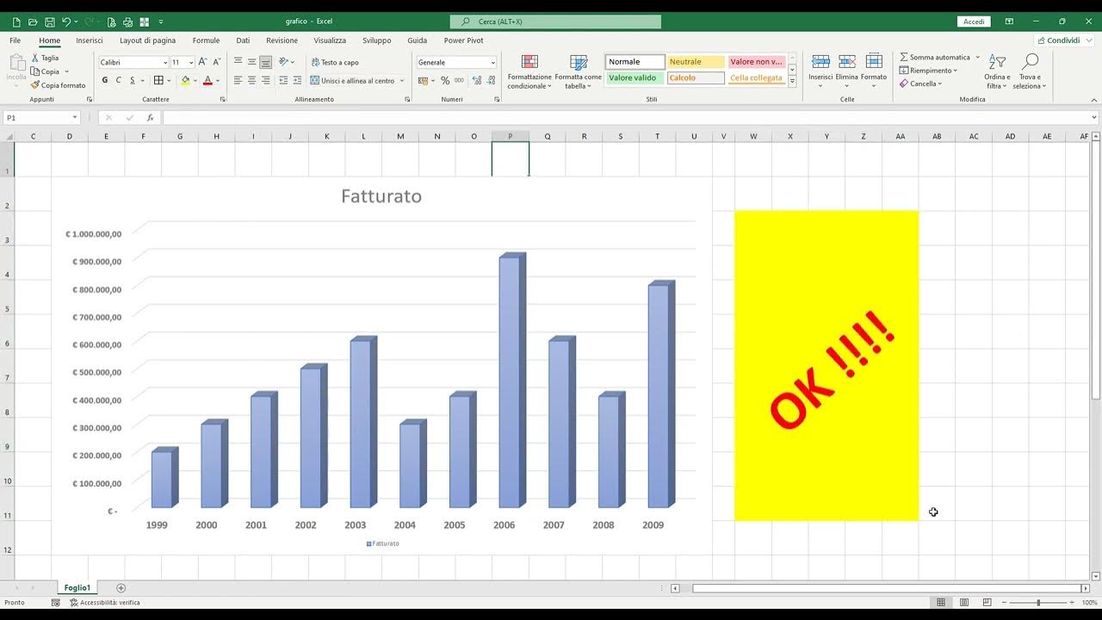Adjust the zoom slider in status bar
Screen dimensions: 1102x620
(x=1039, y=602)
